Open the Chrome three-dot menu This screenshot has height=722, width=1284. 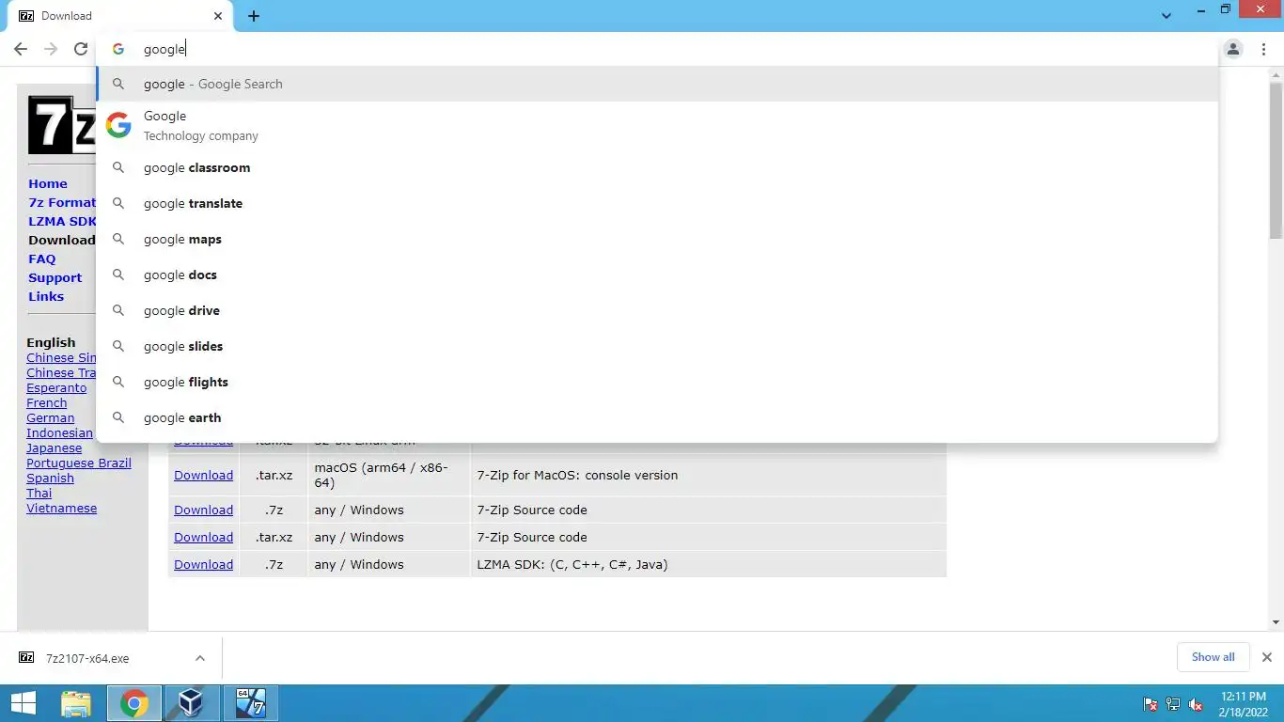(1263, 49)
